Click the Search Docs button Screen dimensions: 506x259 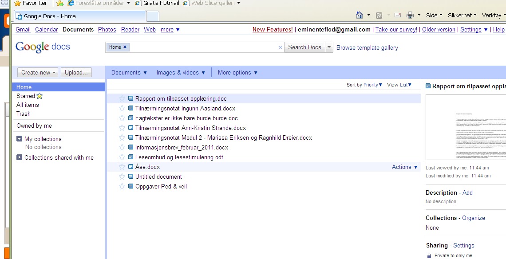click(x=304, y=47)
